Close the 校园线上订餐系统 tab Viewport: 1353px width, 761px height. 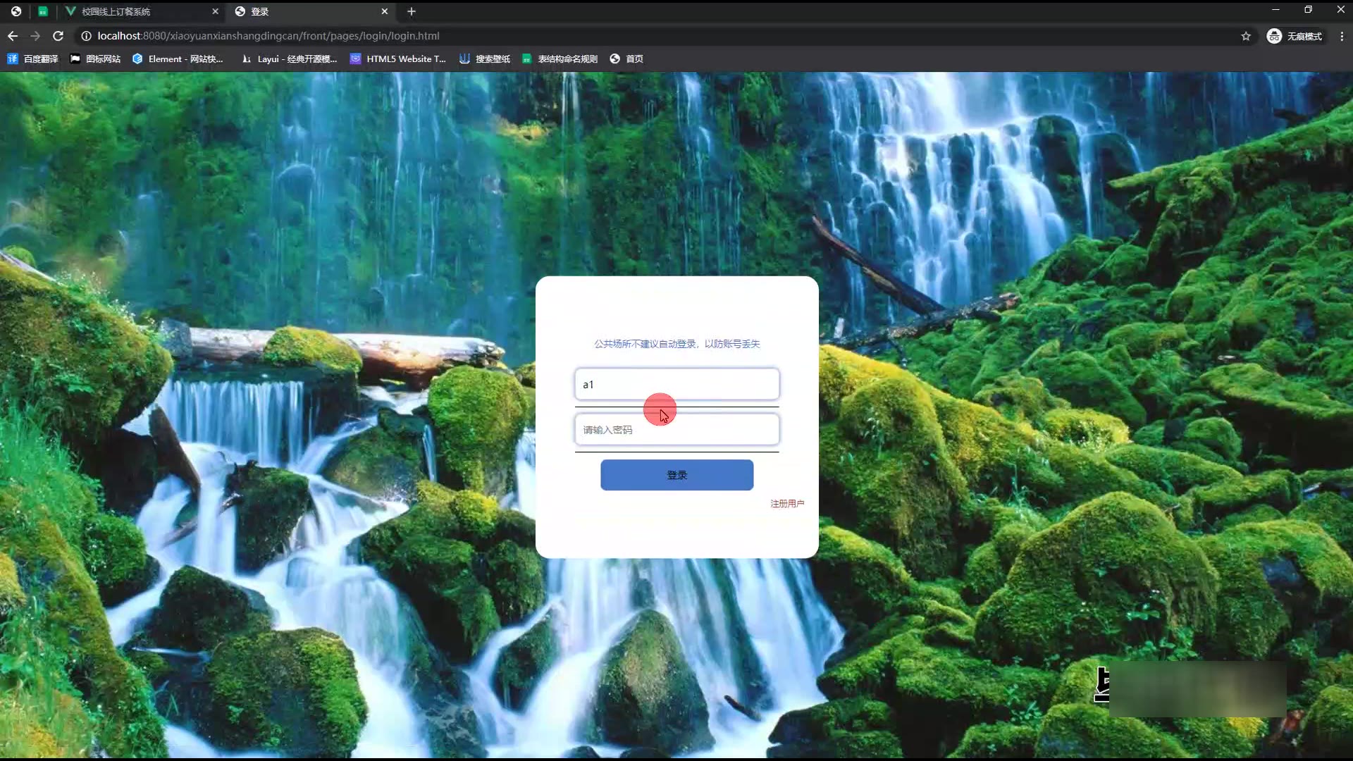coord(216,11)
